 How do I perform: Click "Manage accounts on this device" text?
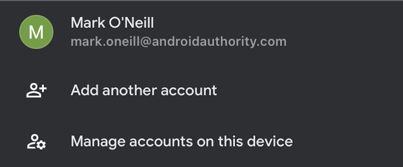tap(181, 142)
